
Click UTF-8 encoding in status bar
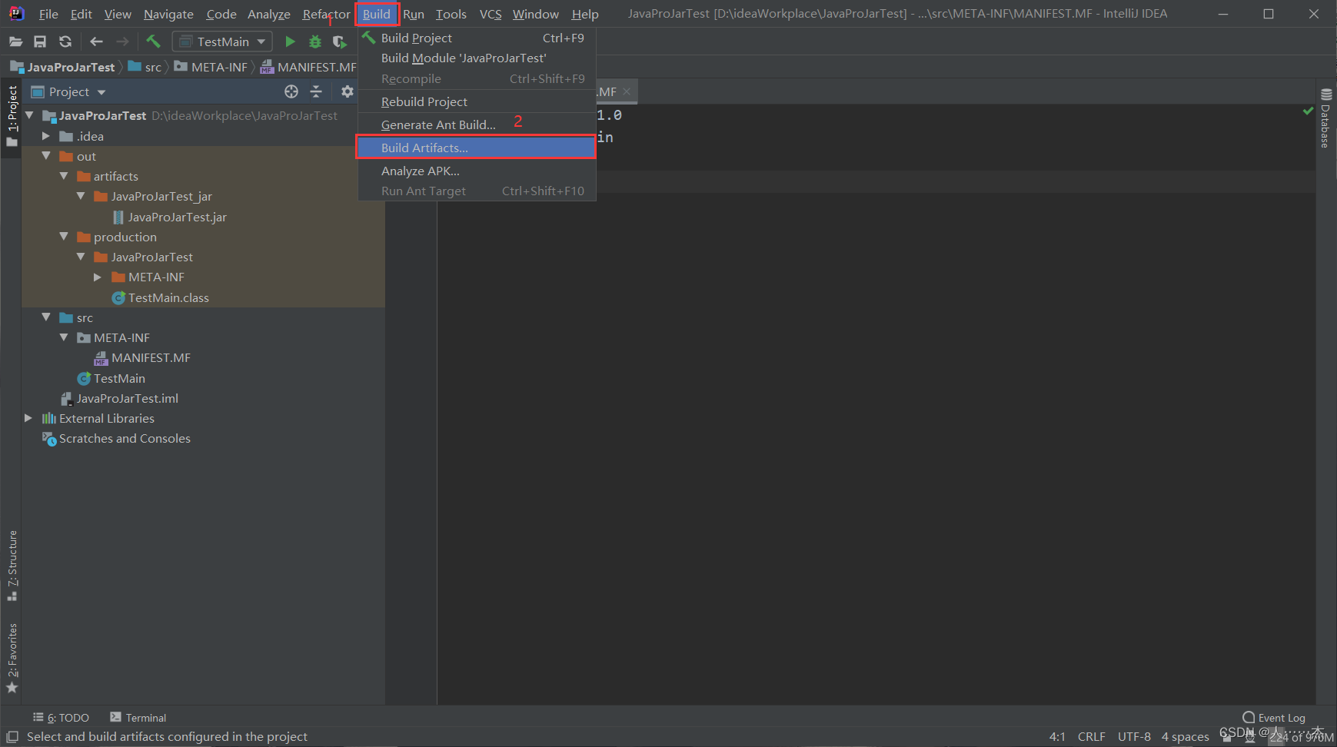(1134, 736)
